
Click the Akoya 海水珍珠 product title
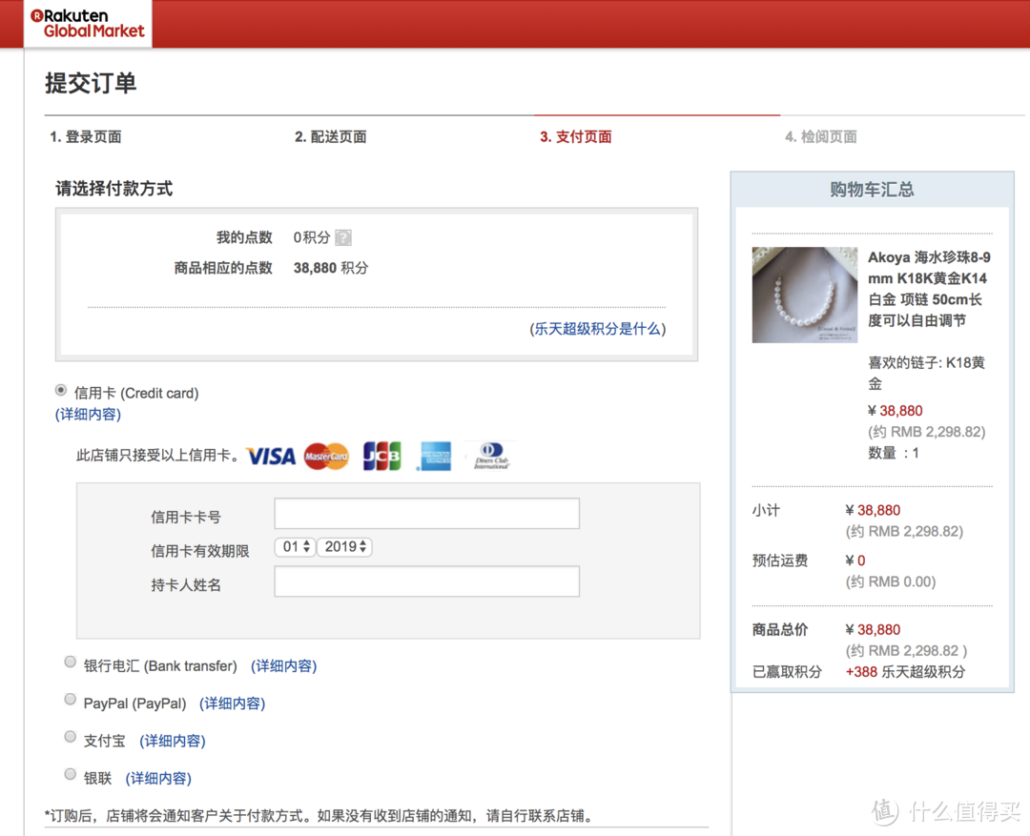point(929,289)
